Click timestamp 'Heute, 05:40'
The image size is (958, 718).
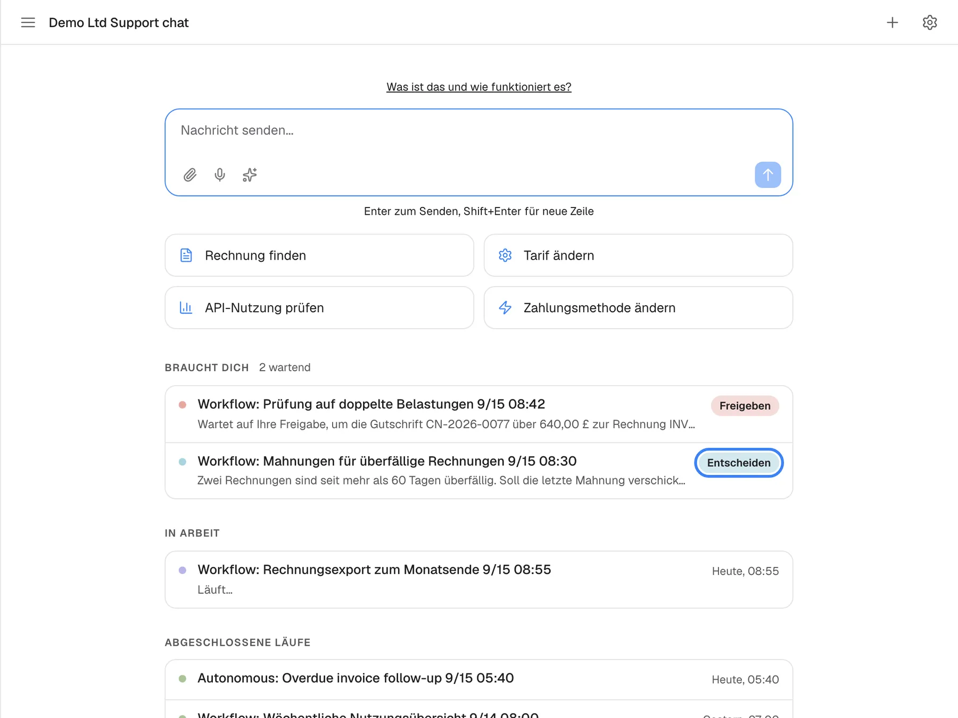coord(745,680)
